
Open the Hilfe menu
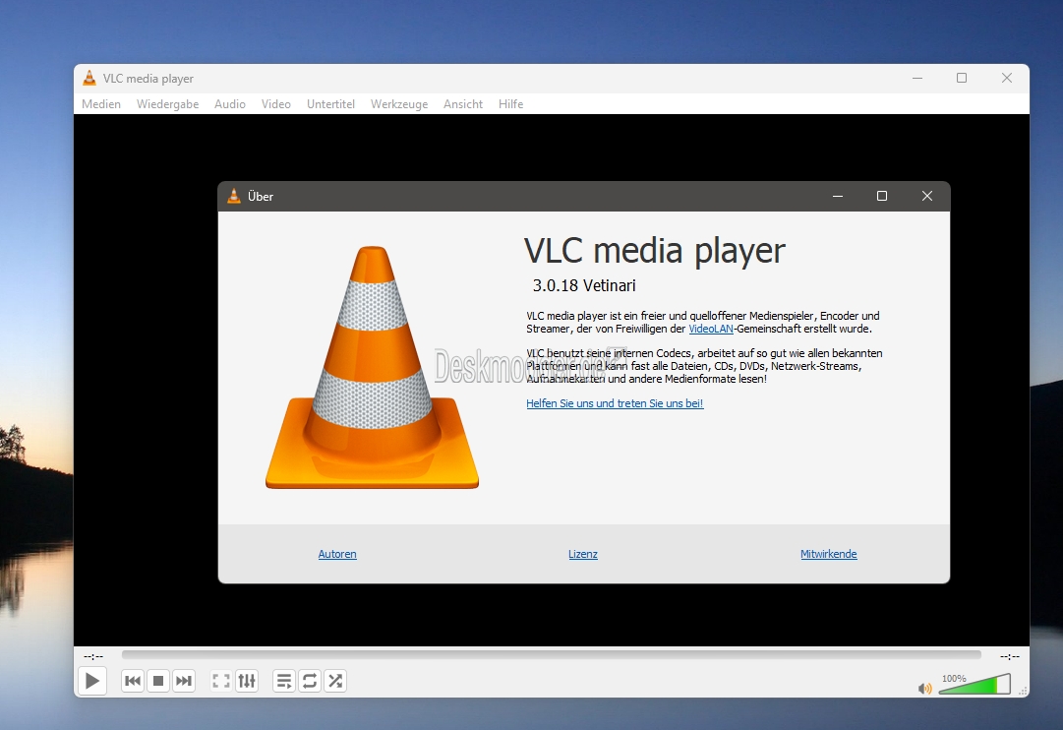click(x=510, y=104)
